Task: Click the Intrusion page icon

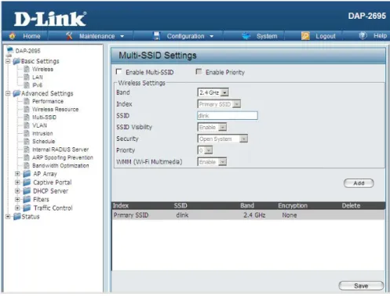Action: pos(27,133)
